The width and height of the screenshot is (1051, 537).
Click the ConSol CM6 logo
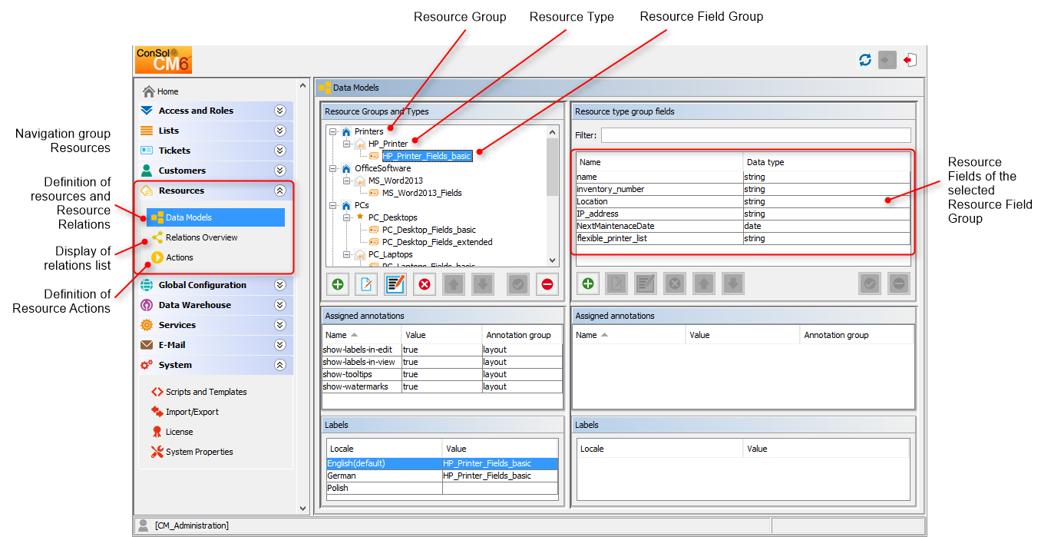(164, 60)
